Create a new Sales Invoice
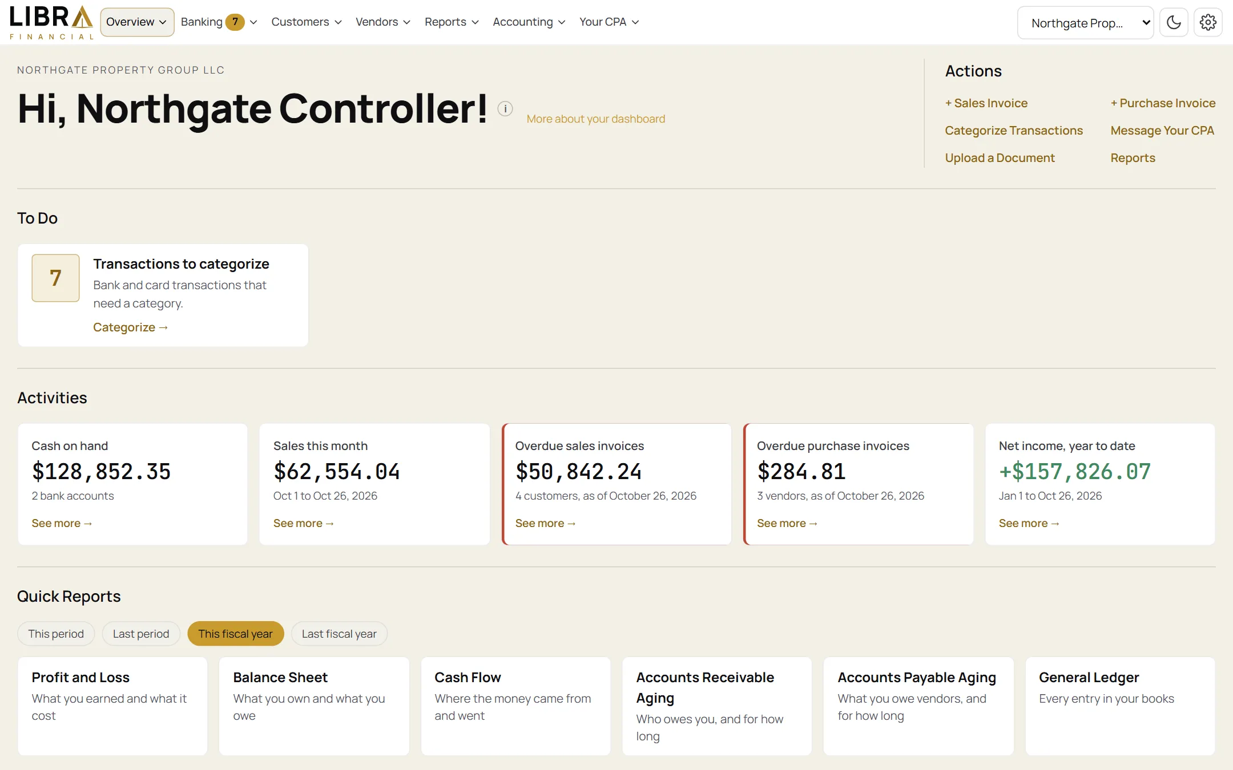The width and height of the screenshot is (1233, 770). coord(986,103)
